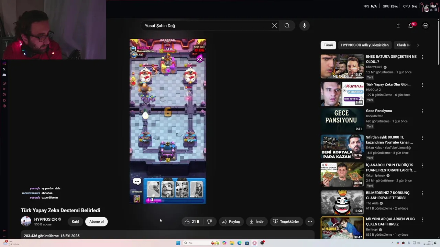Show more filter chips via right arrow
Viewport: 440px width, 247px height.
coord(418,45)
